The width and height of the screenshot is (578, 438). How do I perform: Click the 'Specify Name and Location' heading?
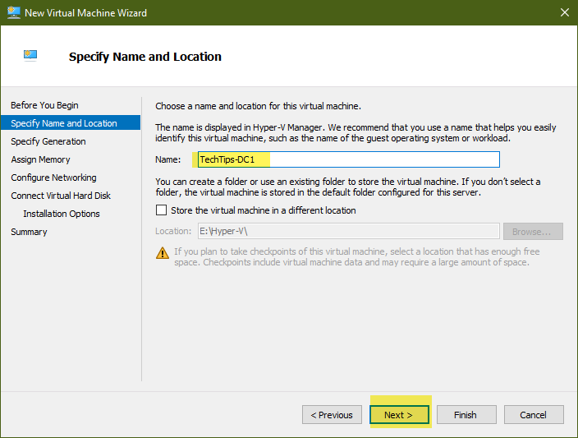click(144, 57)
